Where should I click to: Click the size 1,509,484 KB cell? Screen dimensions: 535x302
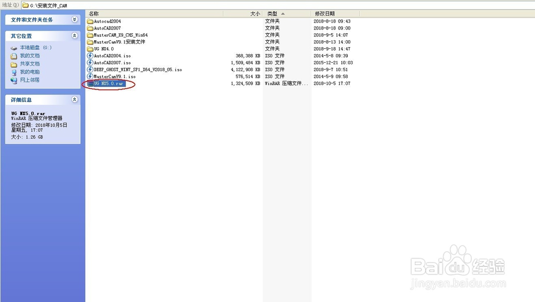pyautogui.click(x=246, y=63)
